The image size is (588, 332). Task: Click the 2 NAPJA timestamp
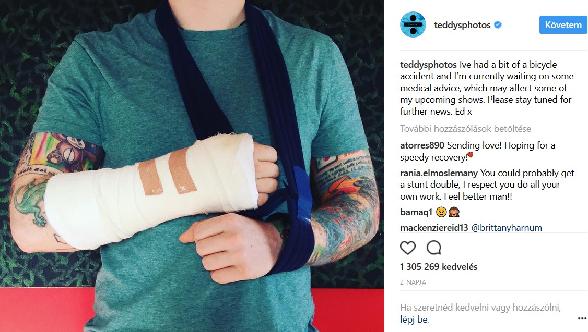click(413, 282)
